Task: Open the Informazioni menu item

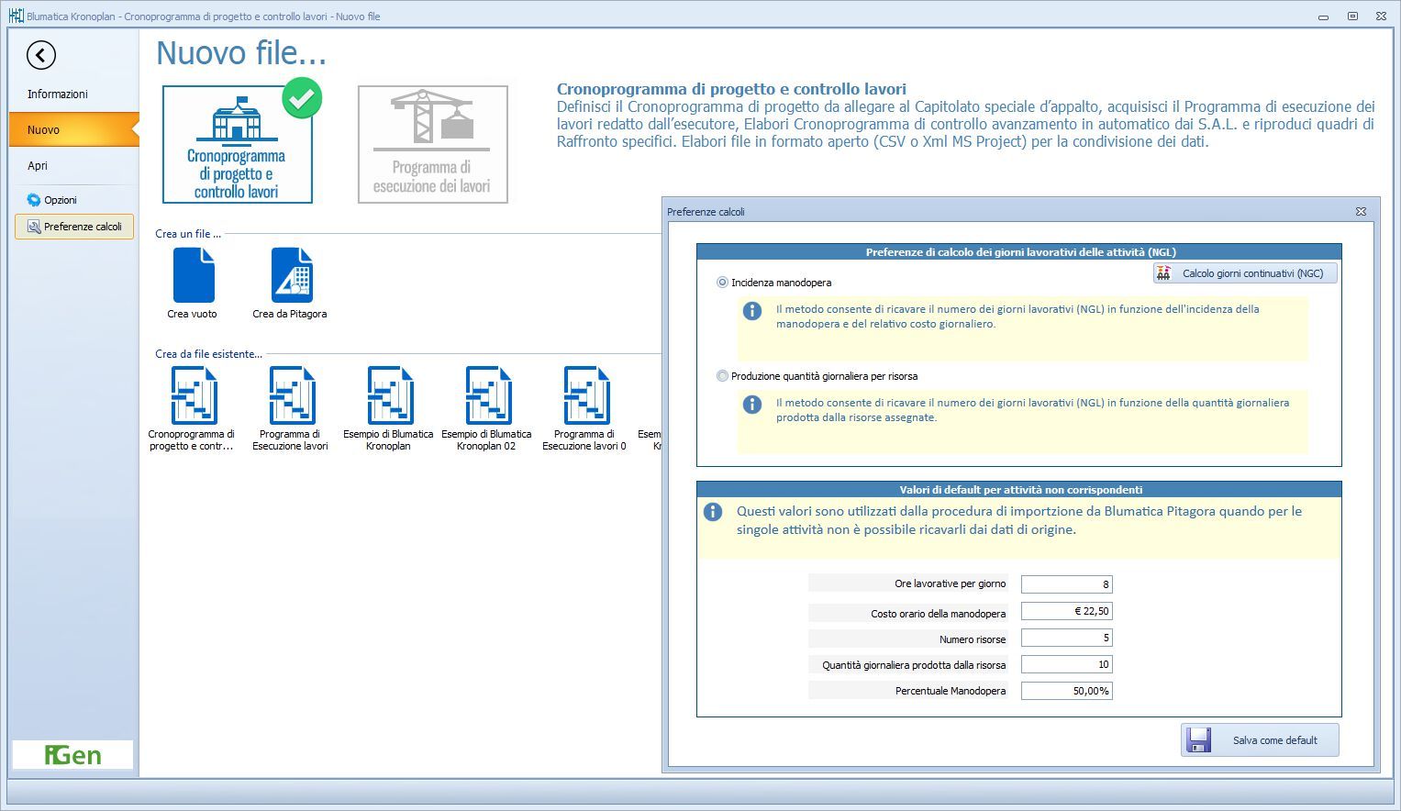Action: (x=58, y=94)
